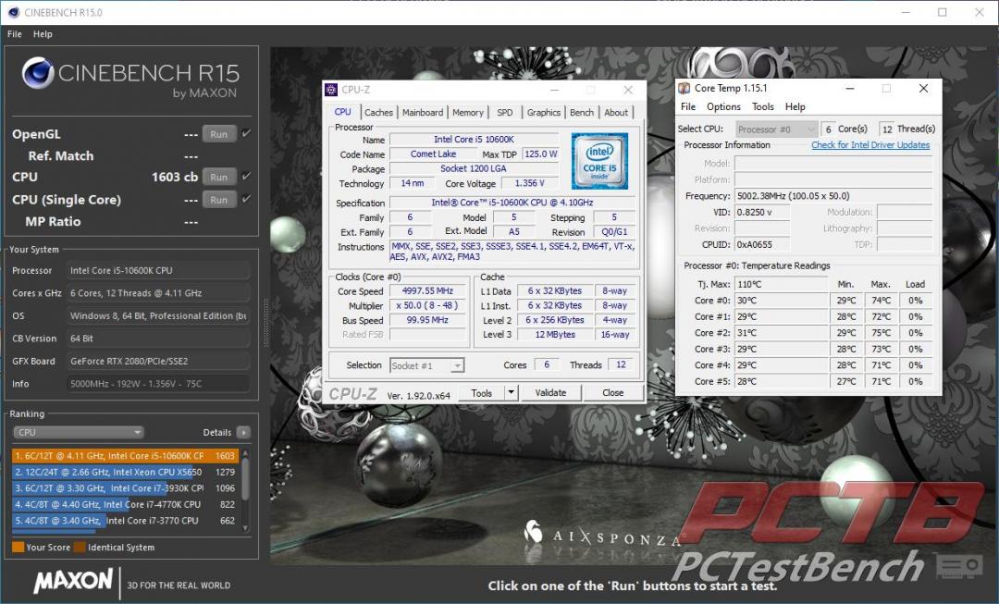Click the Info field in Your System
The width and height of the screenshot is (999, 604).
(159, 384)
